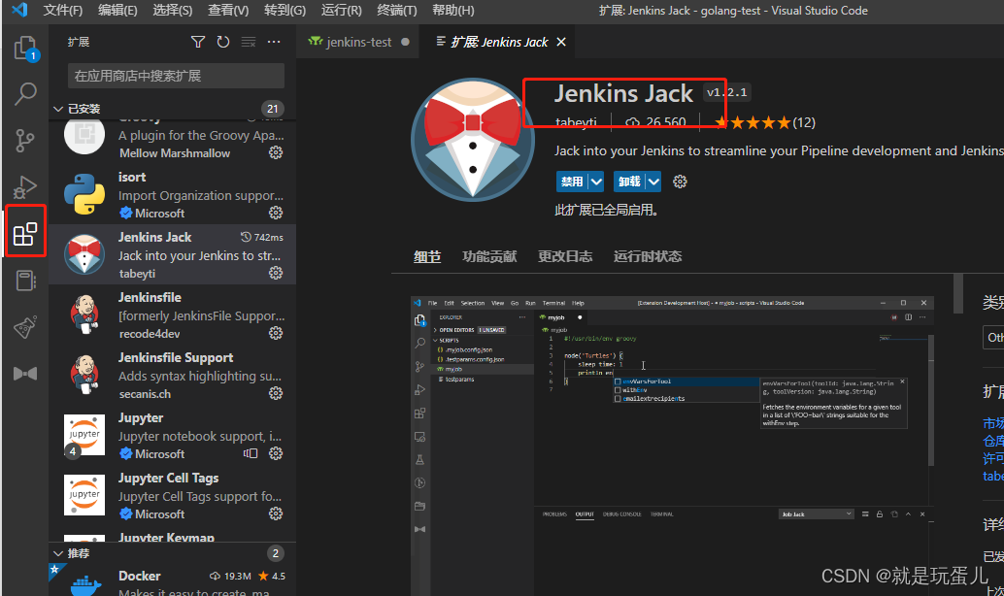Screen dimensions: 1004x596
Task: Open the Explorer view in activity bar
Action: coord(25,48)
